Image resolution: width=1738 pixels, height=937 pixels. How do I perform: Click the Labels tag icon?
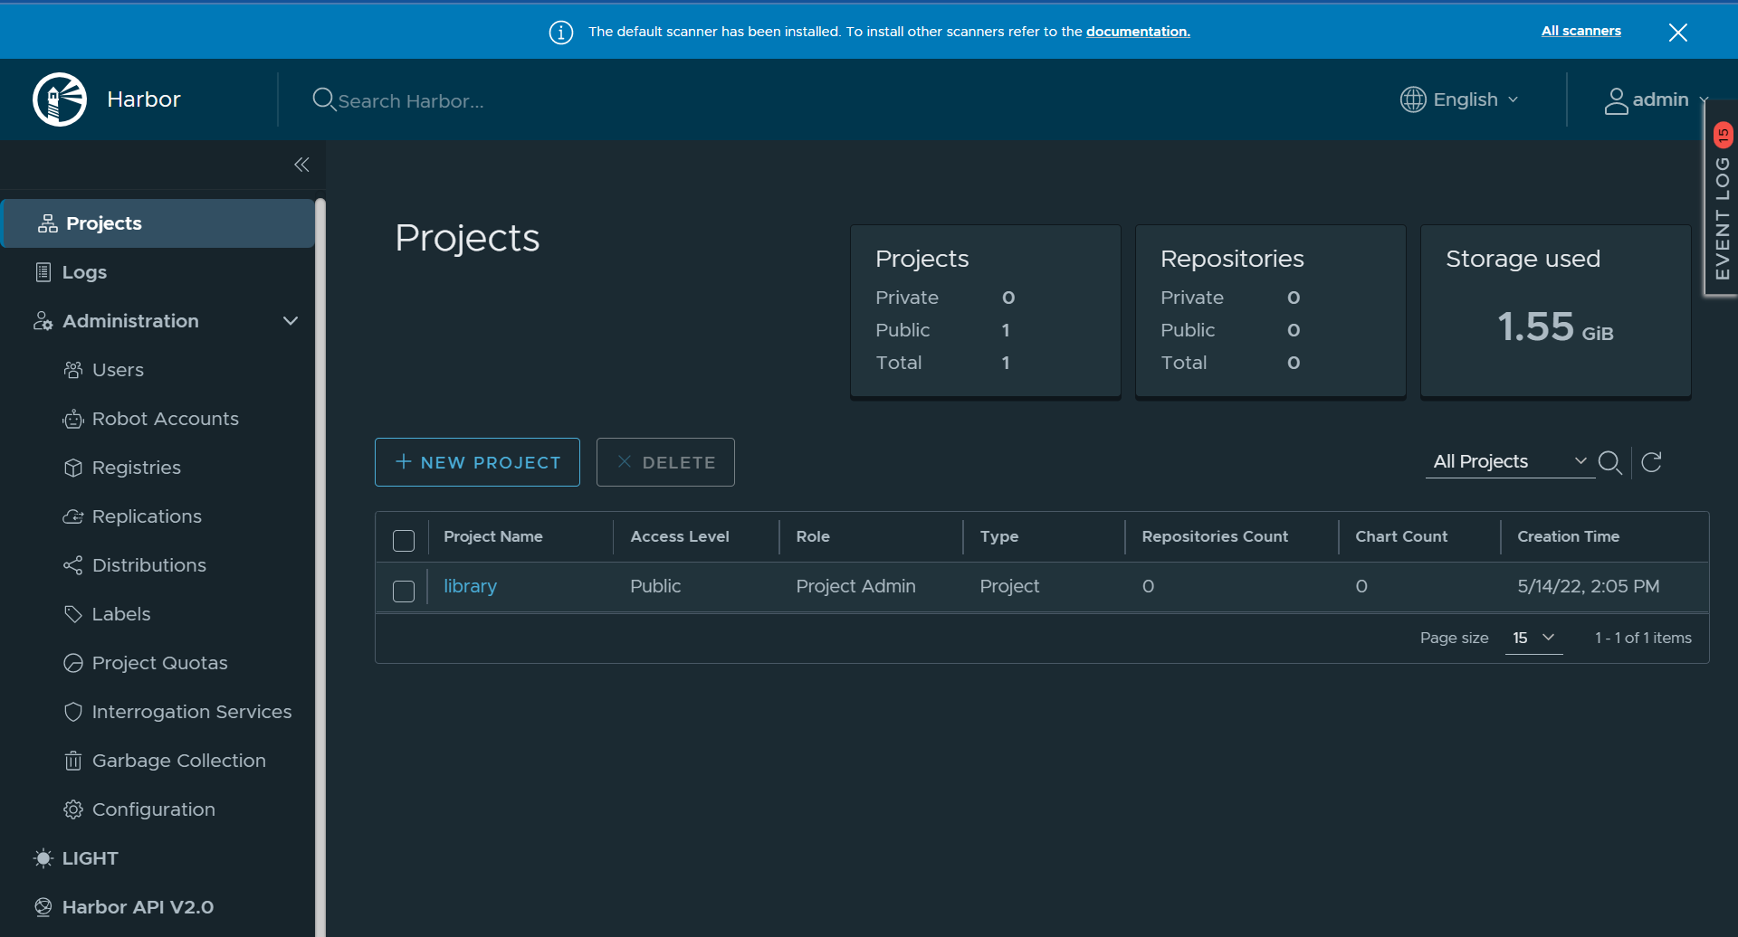click(73, 614)
